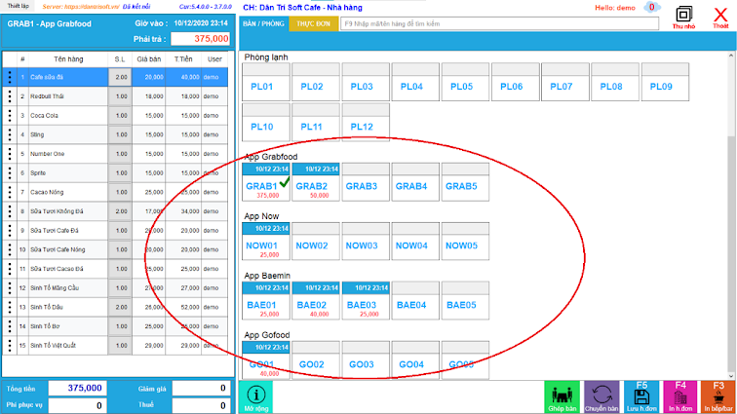Open three-dot menu for Sting row
The width and height of the screenshot is (737, 414).
pyautogui.click(x=10, y=134)
